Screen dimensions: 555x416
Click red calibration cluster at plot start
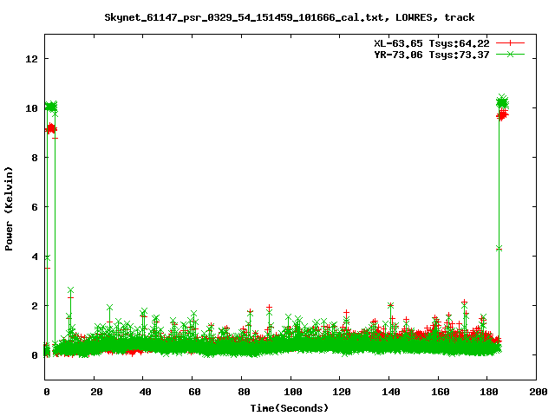[x=51, y=128]
